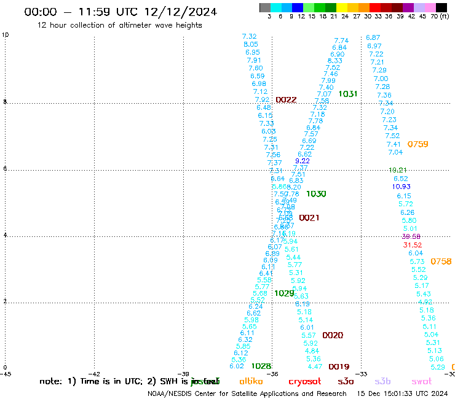Click the wave height value '8.33'
Image resolution: width=455 pixels, height=399 pixels.
coord(335,61)
